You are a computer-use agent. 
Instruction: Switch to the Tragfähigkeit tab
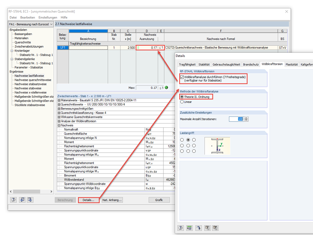(187, 64)
